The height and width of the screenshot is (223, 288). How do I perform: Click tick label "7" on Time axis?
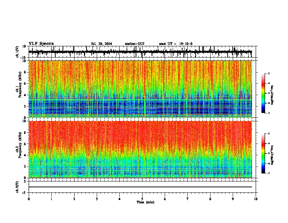coord(188,199)
